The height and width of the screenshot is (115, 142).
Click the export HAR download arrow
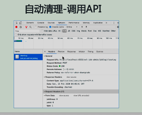[86, 27]
